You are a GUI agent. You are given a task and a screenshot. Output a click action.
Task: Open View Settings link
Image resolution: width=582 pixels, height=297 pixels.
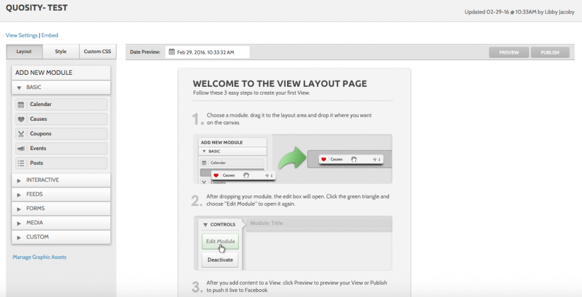pyautogui.click(x=22, y=36)
